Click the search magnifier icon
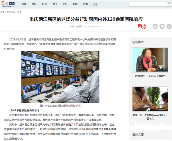The image size is (172, 141). tap(169, 5)
